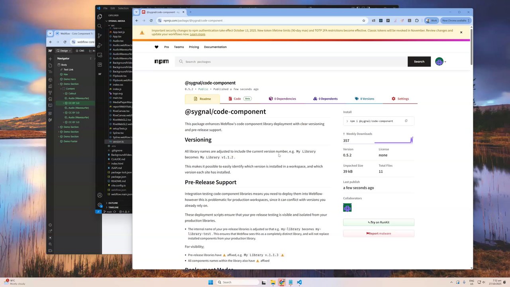Dismiss the npm security notice banner
This screenshot has width=510, height=287.
pos(461,32)
